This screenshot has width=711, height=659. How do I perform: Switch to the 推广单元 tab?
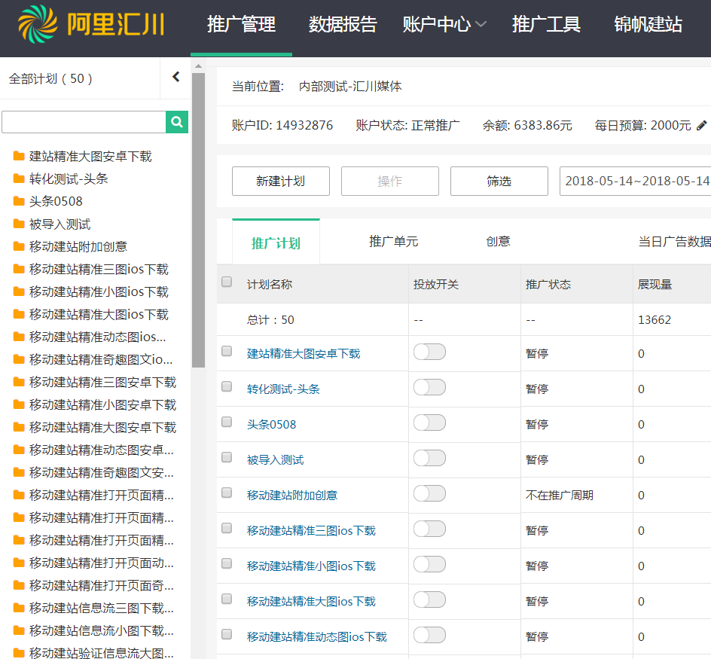click(394, 241)
